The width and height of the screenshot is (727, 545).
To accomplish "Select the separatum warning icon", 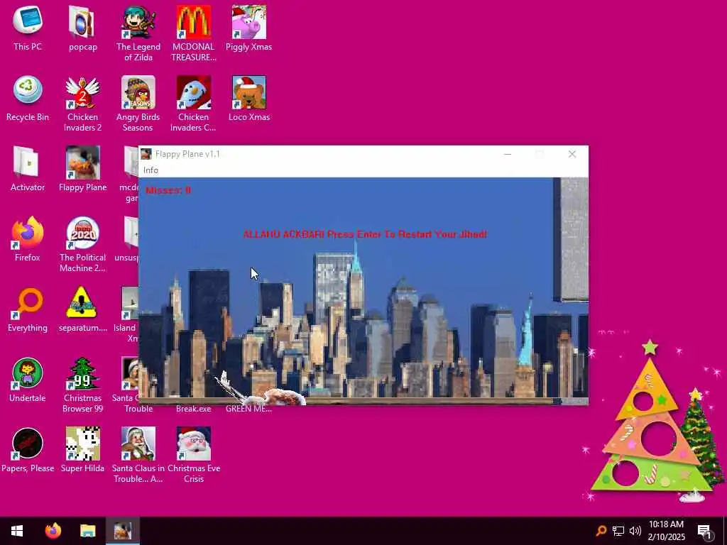I will [x=82, y=310].
